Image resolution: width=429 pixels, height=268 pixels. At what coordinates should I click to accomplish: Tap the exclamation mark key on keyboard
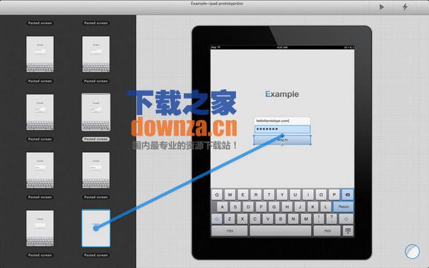tap(319, 219)
